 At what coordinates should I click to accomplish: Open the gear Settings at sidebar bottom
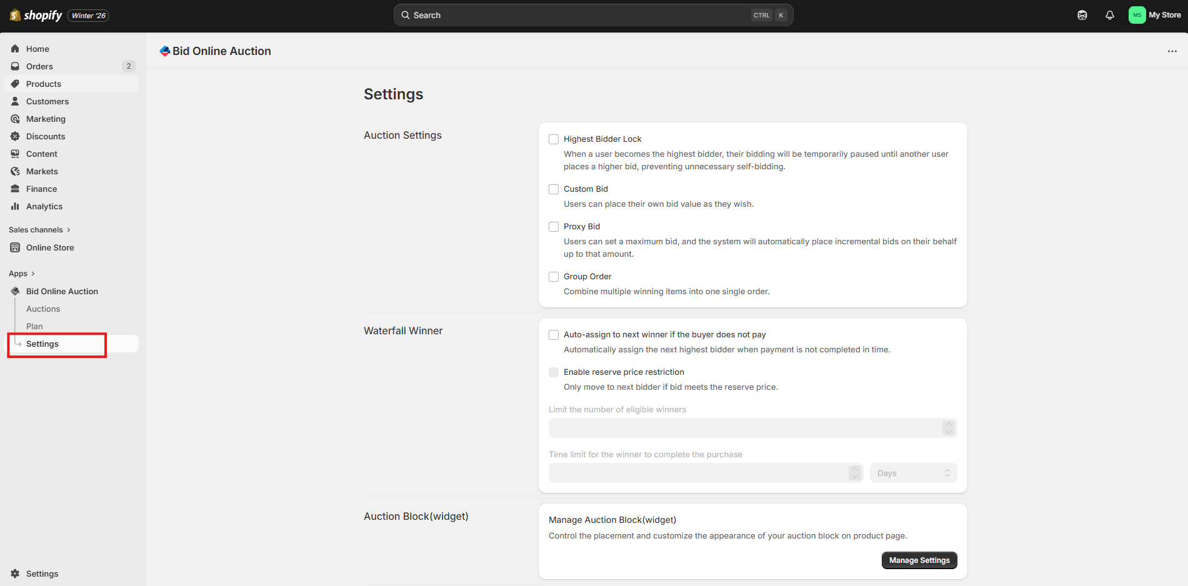click(15, 574)
